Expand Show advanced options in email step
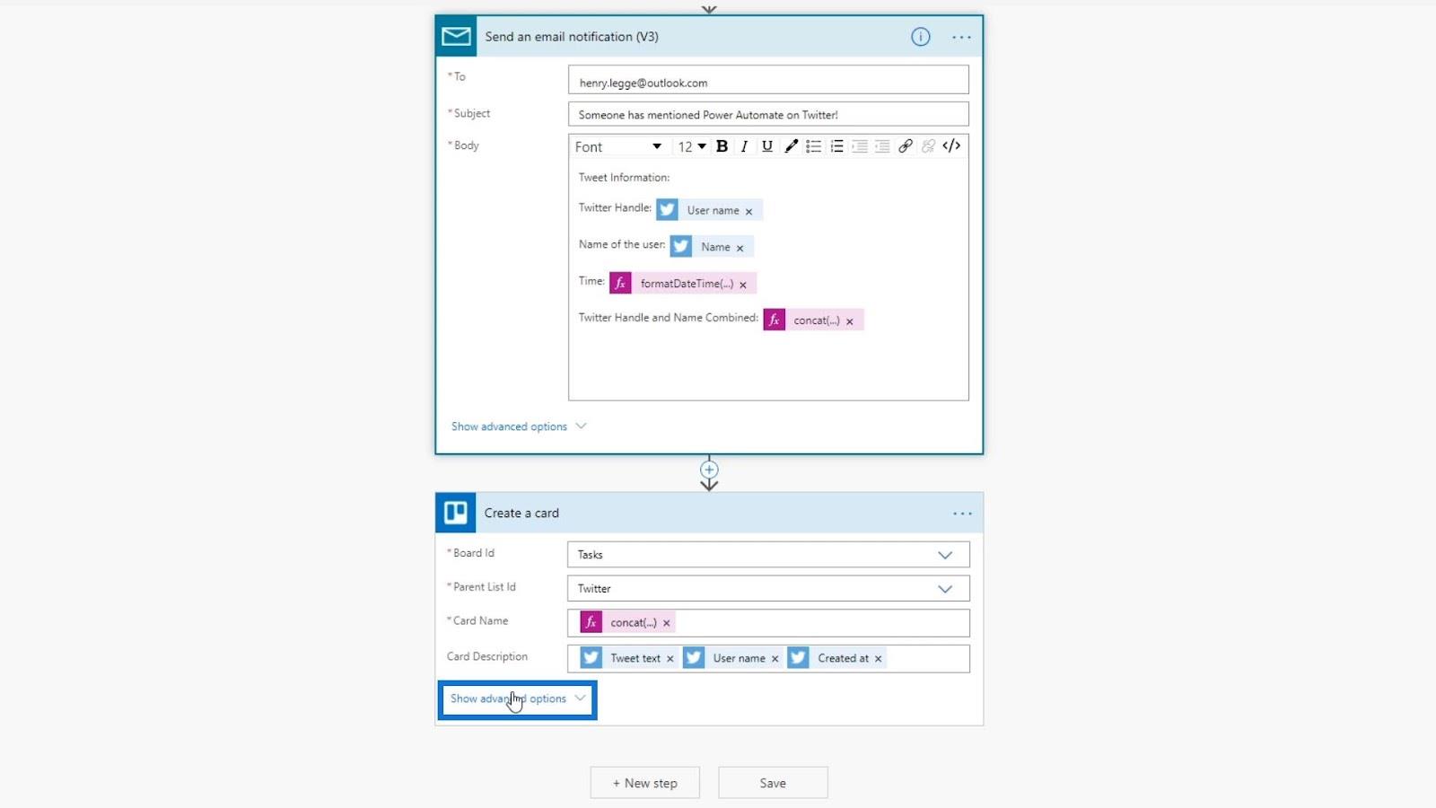 518,426
